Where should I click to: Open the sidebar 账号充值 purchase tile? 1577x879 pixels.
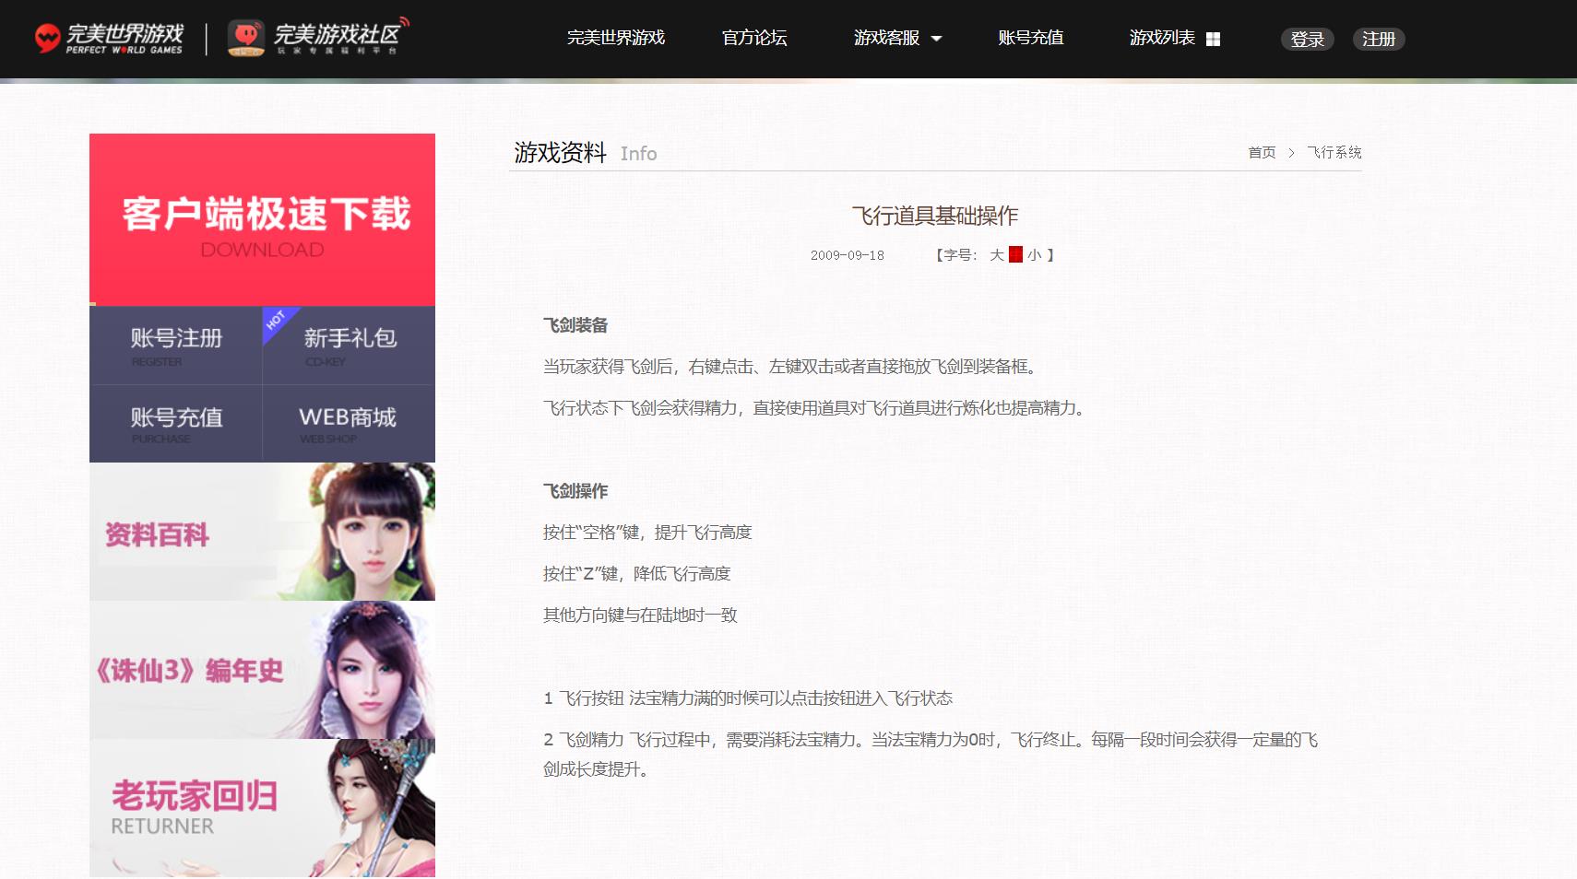(176, 424)
